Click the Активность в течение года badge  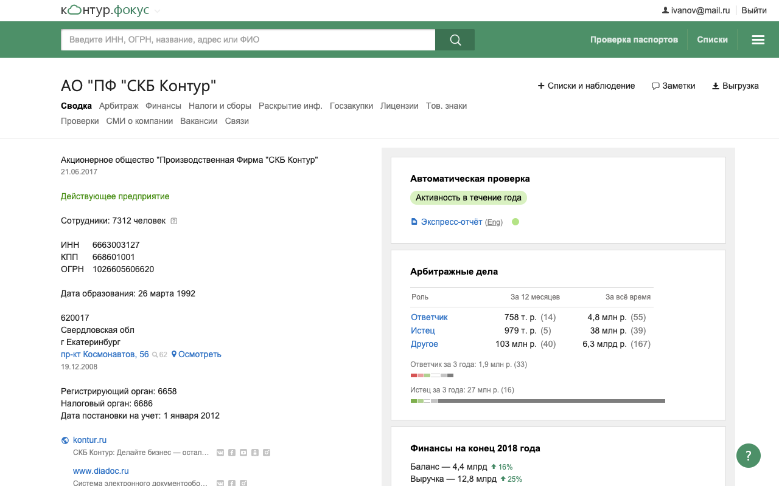tap(469, 197)
